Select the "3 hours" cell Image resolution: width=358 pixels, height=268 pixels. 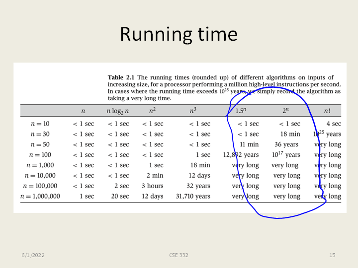click(152, 186)
